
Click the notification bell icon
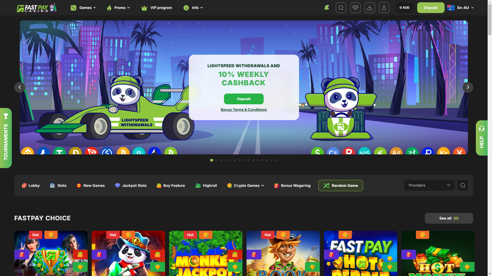pos(326,8)
